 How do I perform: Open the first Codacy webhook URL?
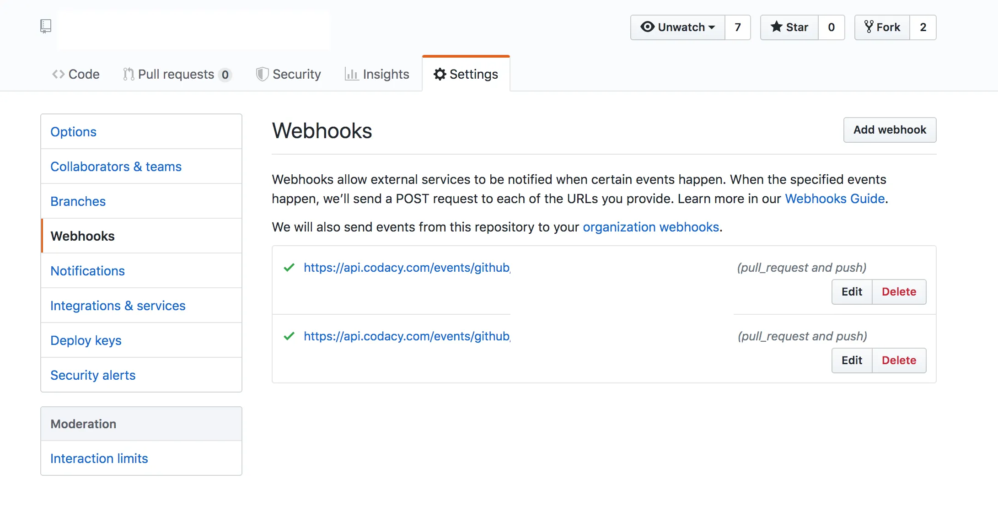click(x=407, y=268)
